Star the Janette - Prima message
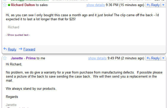Image resolution: width=167 pixels, height=108 pixels. click(x=5, y=58)
